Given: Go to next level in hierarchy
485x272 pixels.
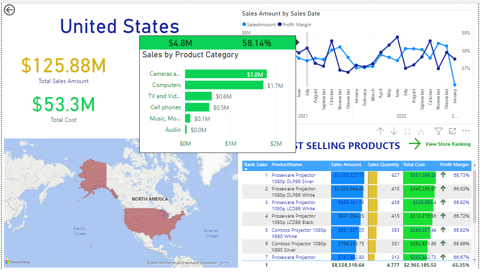Looking at the screenshot, I should [x=408, y=131].
